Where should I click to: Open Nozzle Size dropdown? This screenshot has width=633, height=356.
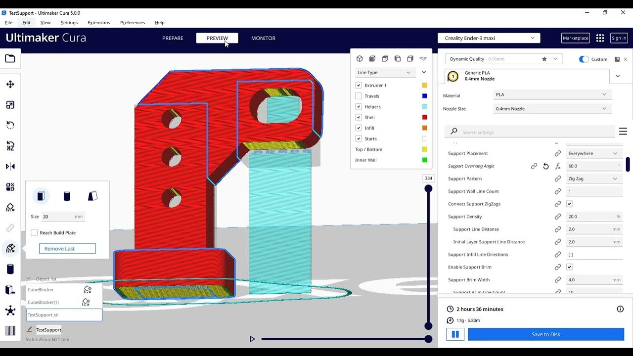(552, 109)
